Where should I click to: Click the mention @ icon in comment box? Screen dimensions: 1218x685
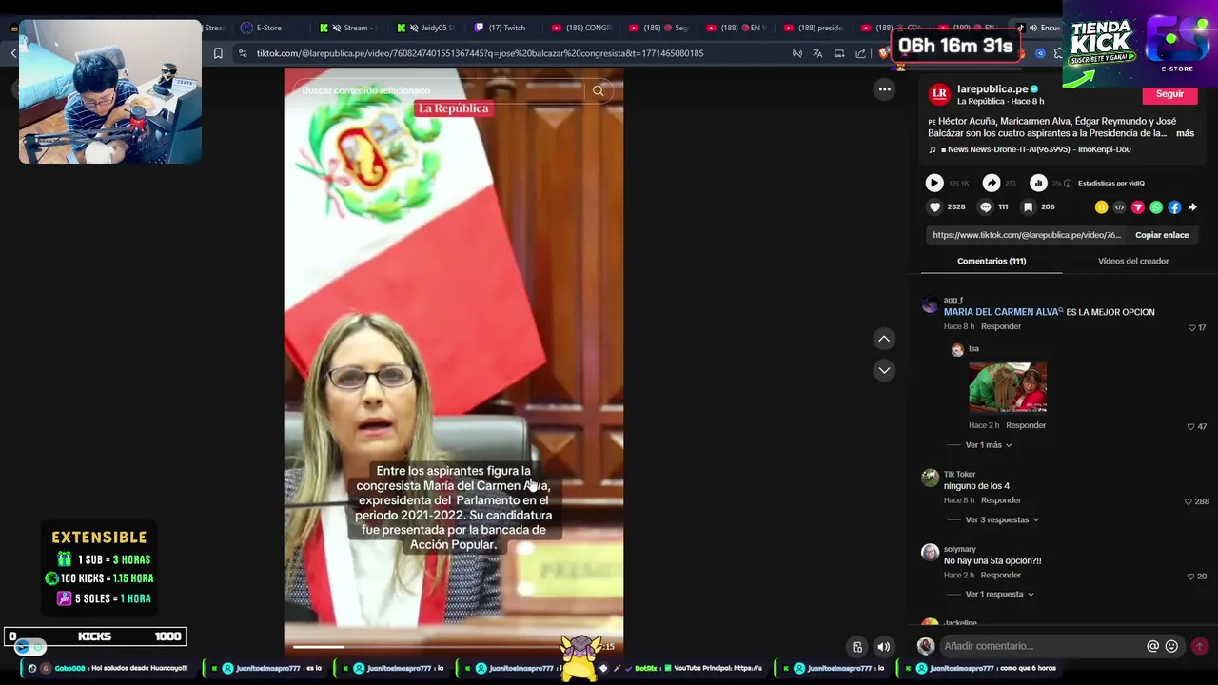[1152, 646]
